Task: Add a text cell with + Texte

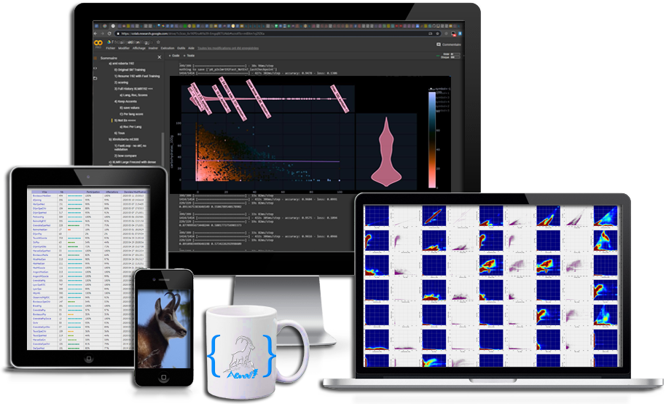Action: [x=190, y=55]
